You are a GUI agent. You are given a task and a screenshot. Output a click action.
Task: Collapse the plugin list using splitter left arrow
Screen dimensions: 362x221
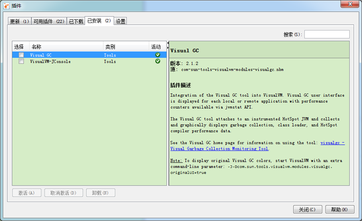pyautogui.click(x=168, y=43)
